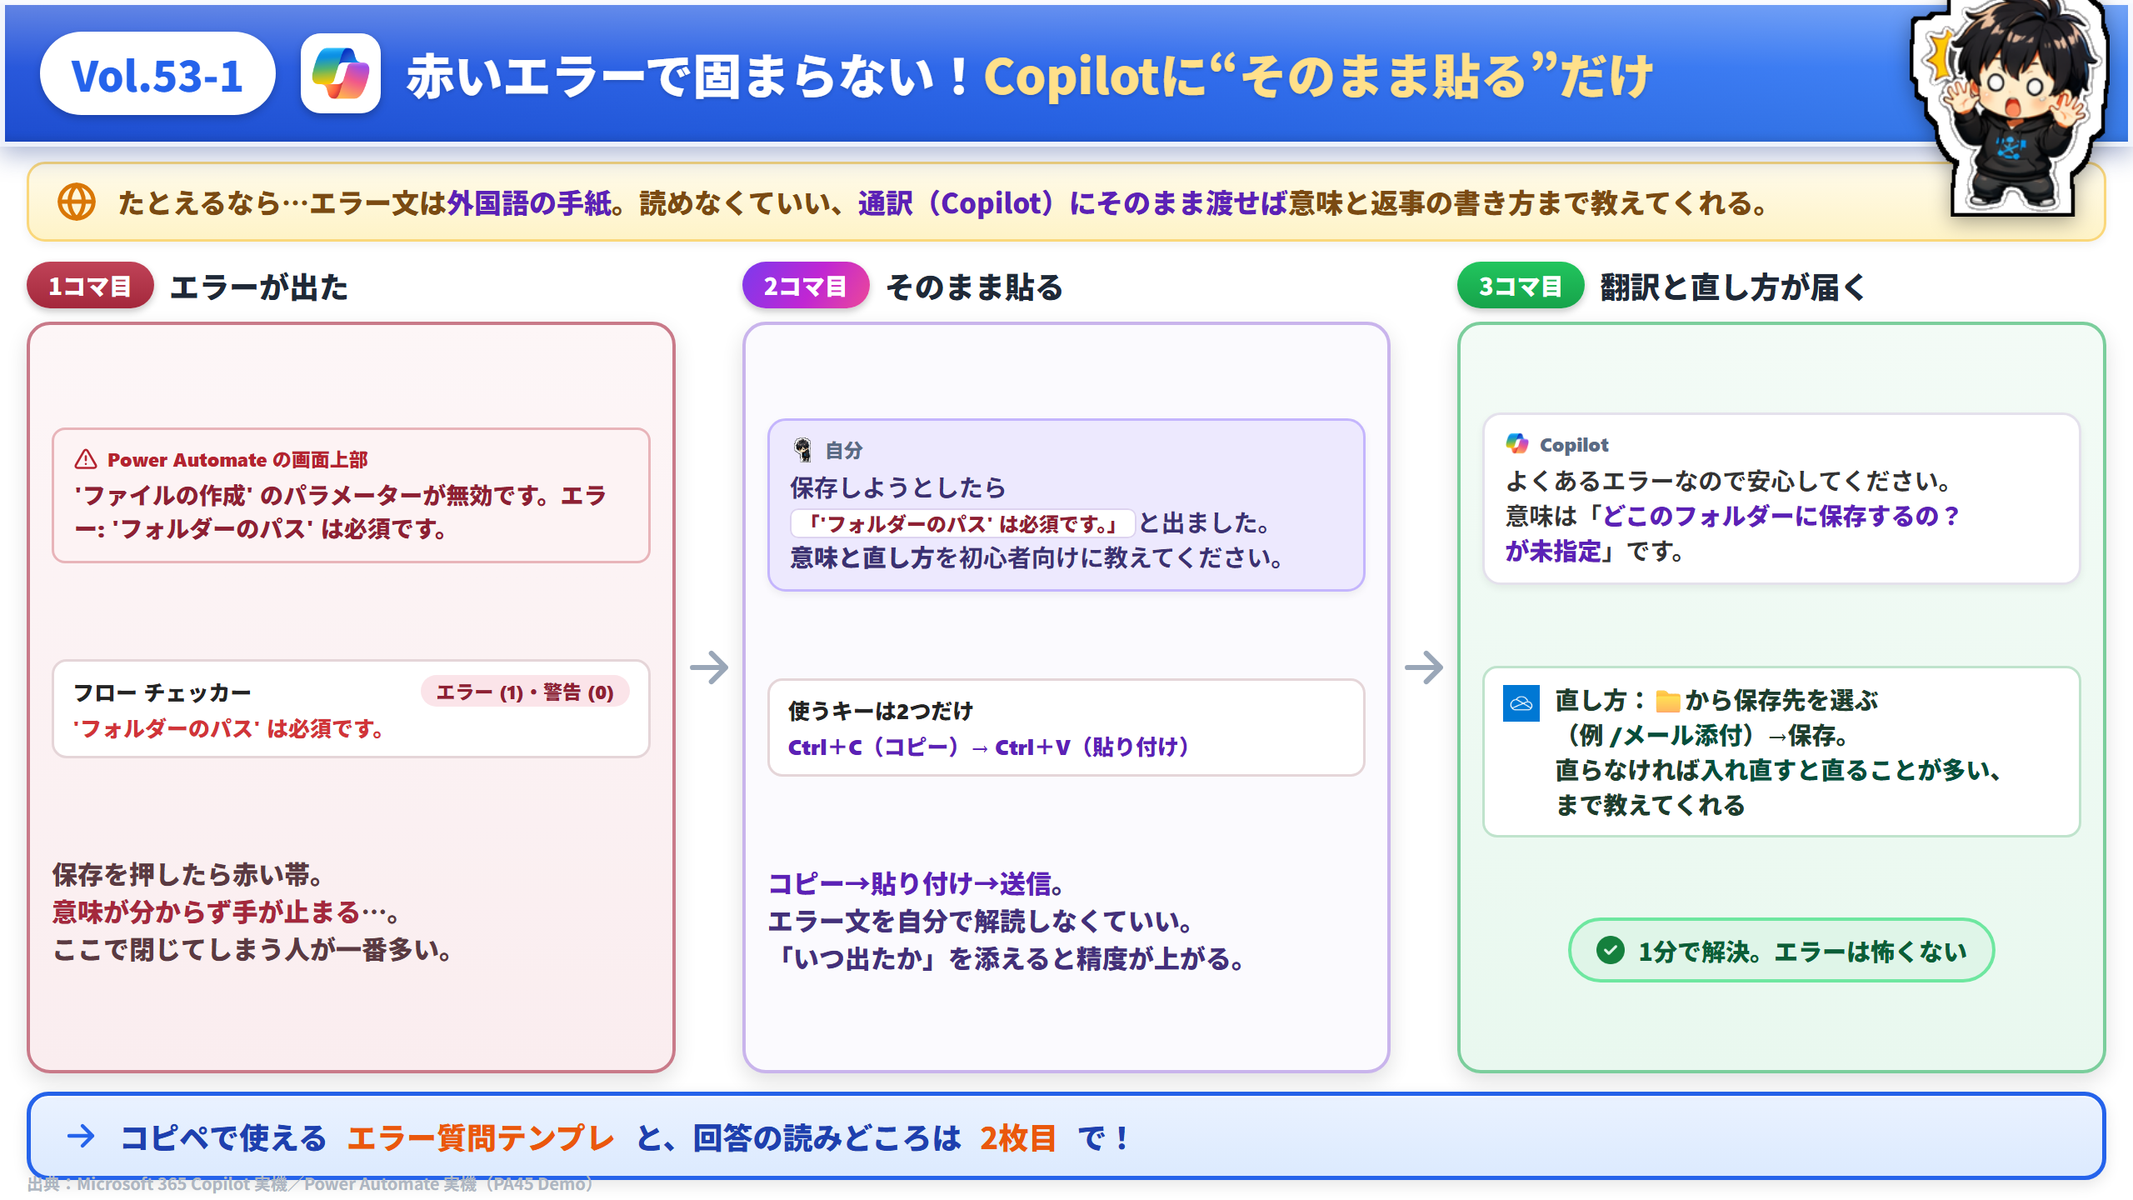Click the warning triangle icon beside Power Automate
The width and height of the screenshot is (2133, 1200).
[86, 459]
